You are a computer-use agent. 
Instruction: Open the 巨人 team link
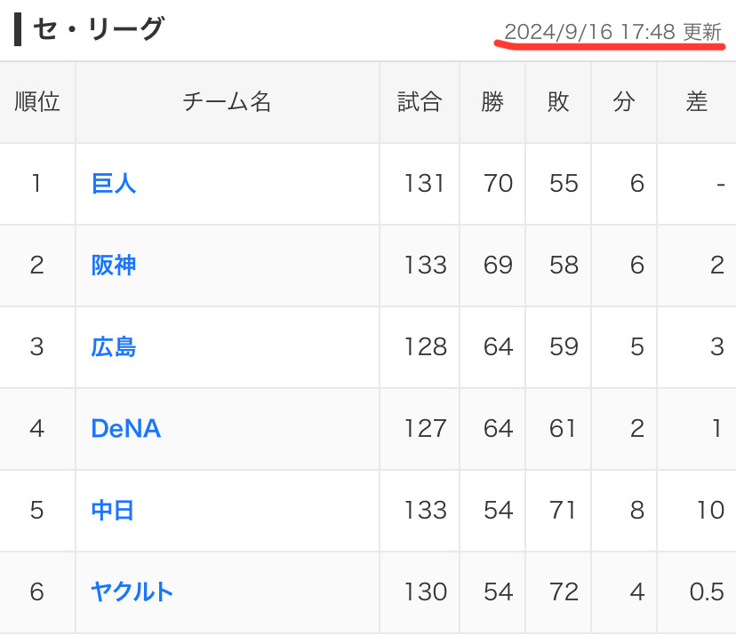click(x=114, y=184)
